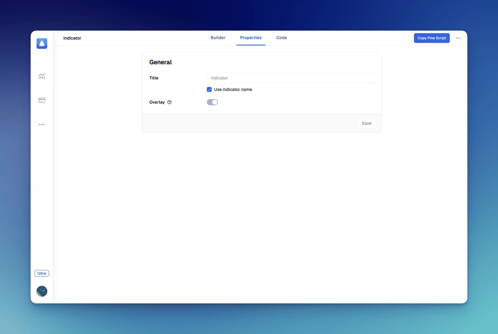Click the Title field label
The image size is (498, 334).
(x=154, y=78)
